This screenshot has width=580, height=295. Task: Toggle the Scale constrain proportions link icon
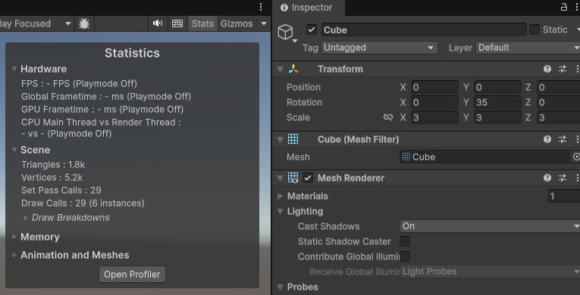pyautogui.click(x=387, y=117)
